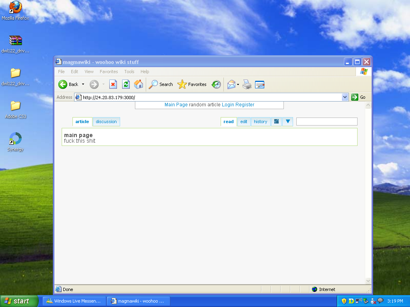The width and height of the screenshot is (410, 307).
Task: Select the dwl122_driv folder icon
Action: (x=16, y=77)
